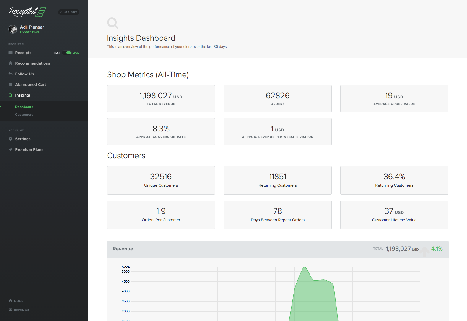The height and width of the screenshot is (321, 467).
Task: Click the Insights magnifier icon in sidebar
Action: 10,95
